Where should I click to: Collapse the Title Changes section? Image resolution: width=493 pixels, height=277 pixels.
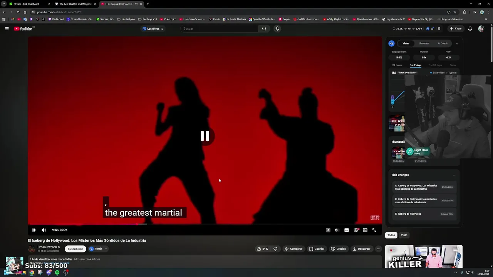pyautogui.click(x=454, y=175)
